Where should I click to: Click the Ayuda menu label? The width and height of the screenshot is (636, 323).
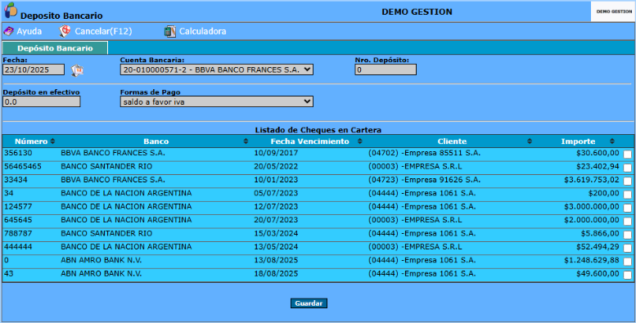(x=29, y=31)
